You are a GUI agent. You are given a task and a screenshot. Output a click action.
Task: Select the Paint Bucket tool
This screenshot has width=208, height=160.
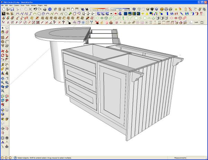click(2, 32)
